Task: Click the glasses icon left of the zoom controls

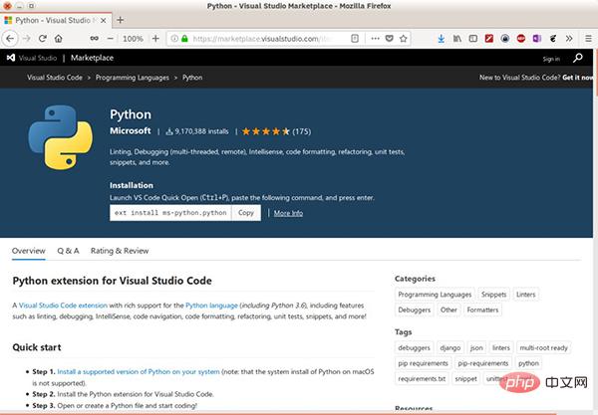Action: [x=94, y=39]
